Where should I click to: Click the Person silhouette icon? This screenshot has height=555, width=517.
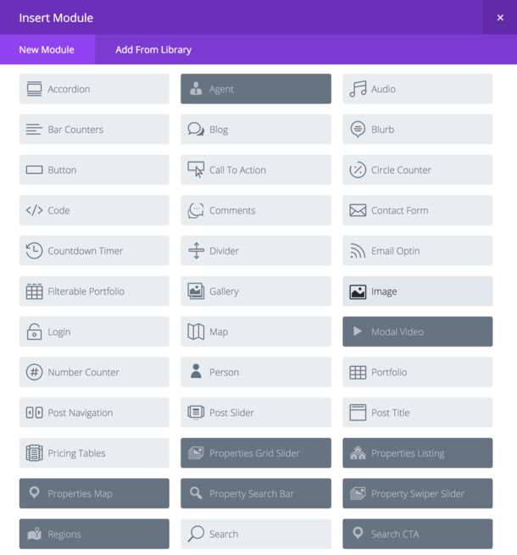tap(196, 371)
